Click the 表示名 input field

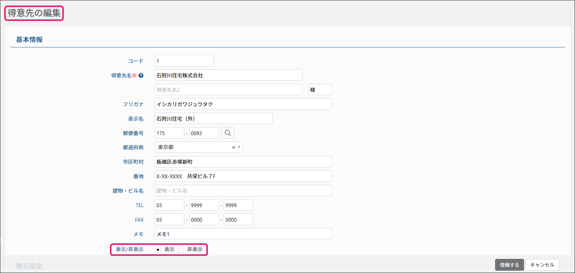coord(213,118)
